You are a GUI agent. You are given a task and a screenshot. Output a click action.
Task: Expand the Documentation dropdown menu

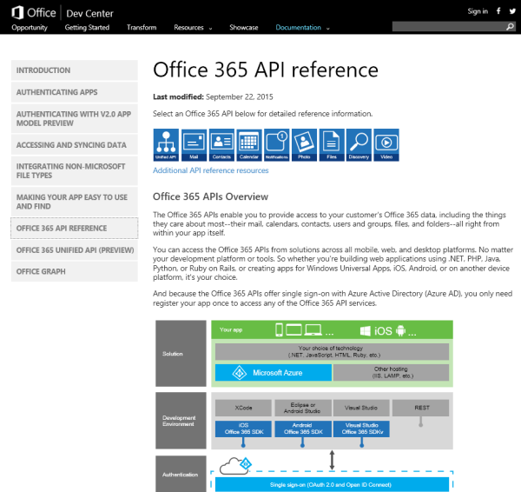[303, 27]
